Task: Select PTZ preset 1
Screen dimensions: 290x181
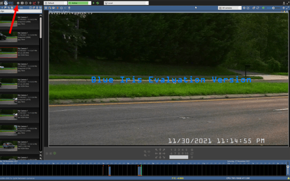Action: (x=171, y=150)
